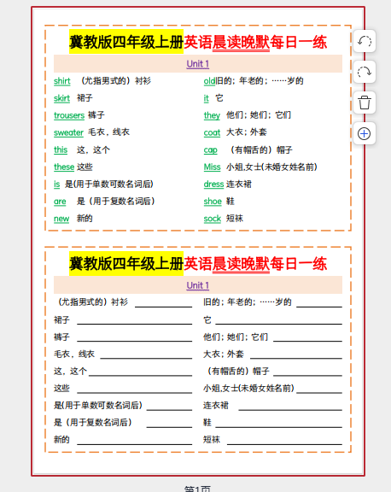
Task: Click the word 'trousers'
Action: [69, 115]
